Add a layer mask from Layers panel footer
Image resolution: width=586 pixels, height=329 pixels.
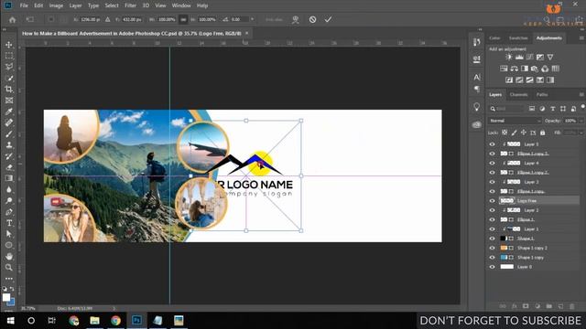[526, 306]
